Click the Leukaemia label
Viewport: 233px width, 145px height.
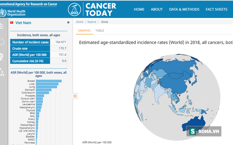[29, 105]
